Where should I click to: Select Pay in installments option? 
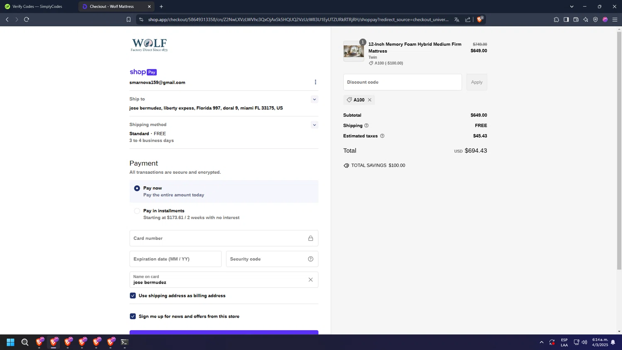pos(137,211)
